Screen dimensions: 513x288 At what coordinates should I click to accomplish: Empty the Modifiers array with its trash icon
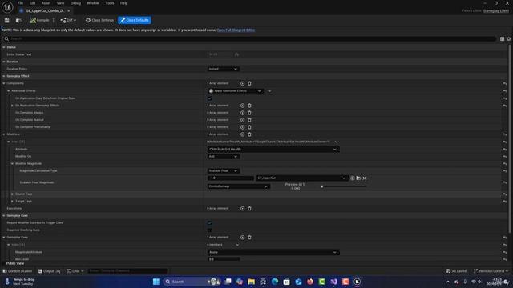coord(249,134)
